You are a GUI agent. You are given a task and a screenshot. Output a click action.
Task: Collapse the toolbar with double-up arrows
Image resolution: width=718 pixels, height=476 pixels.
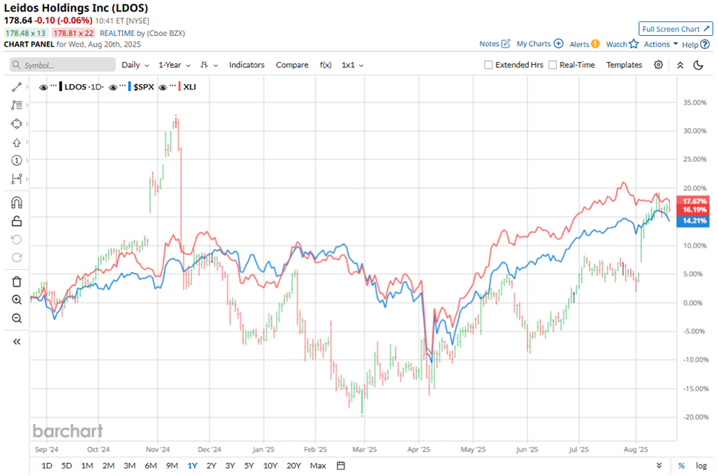681,65
